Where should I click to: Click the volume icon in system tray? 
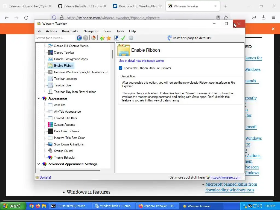260,206
